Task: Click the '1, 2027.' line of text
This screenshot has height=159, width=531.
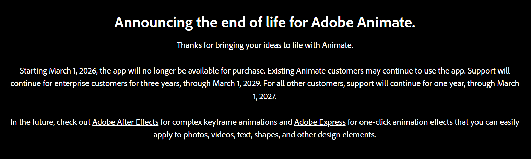Action: tap(264, 97)
